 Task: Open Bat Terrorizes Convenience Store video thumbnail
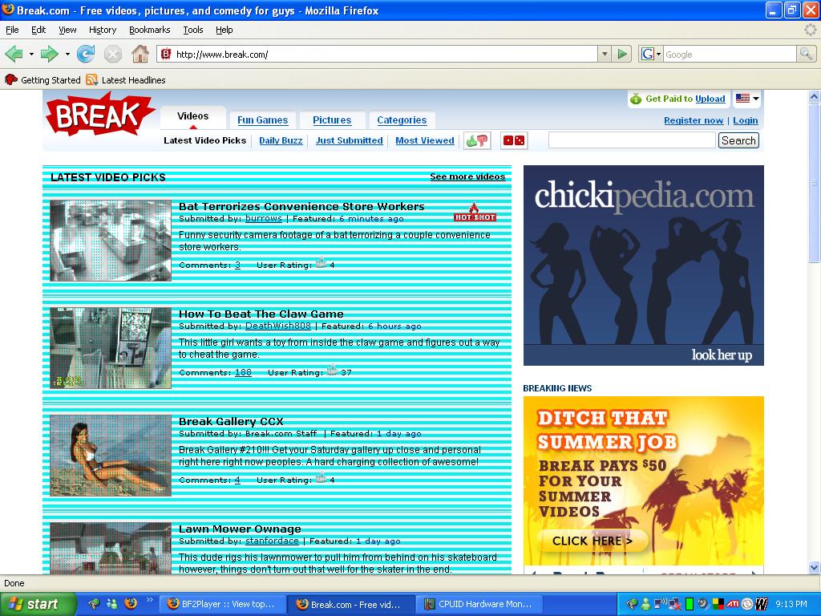(x=111, y=241)
